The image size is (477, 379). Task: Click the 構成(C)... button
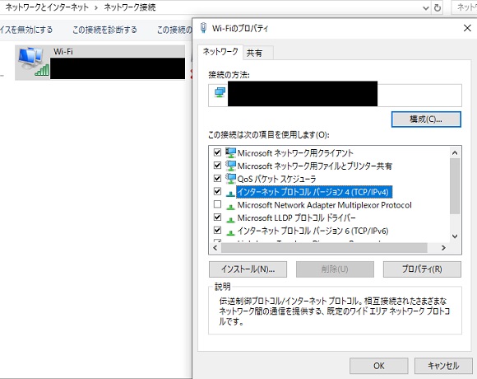pos(426,119)
